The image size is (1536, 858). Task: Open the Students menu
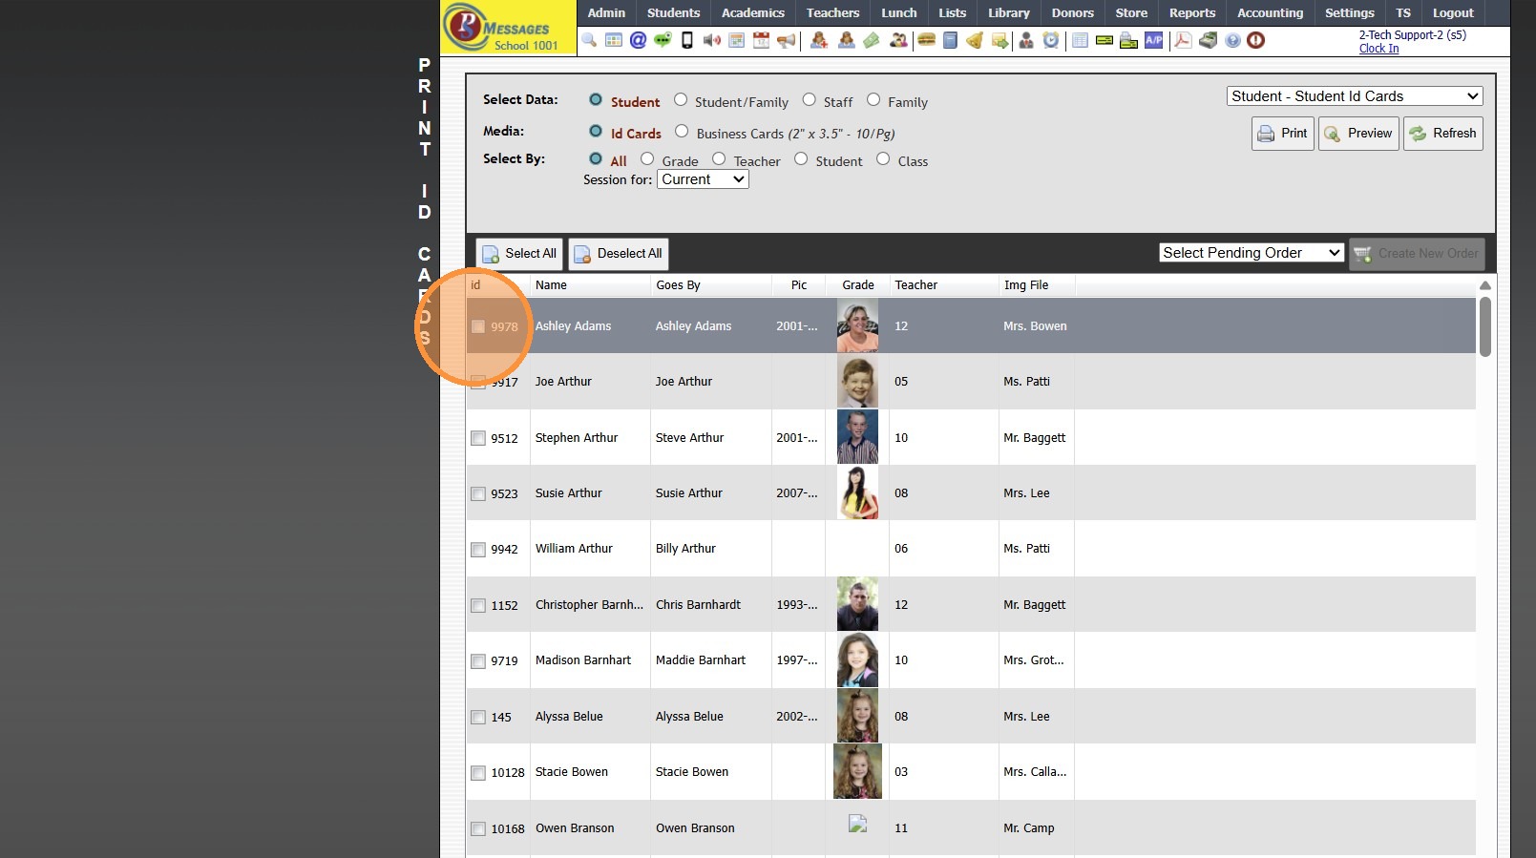(673, 12)
